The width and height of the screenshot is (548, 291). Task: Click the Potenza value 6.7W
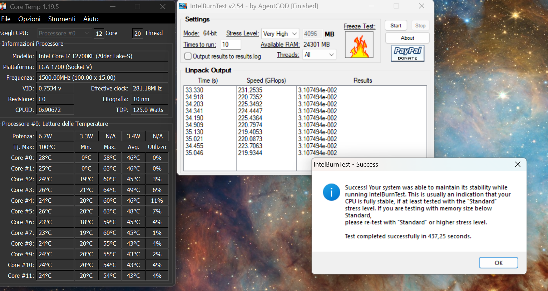(x=55, y=136)
